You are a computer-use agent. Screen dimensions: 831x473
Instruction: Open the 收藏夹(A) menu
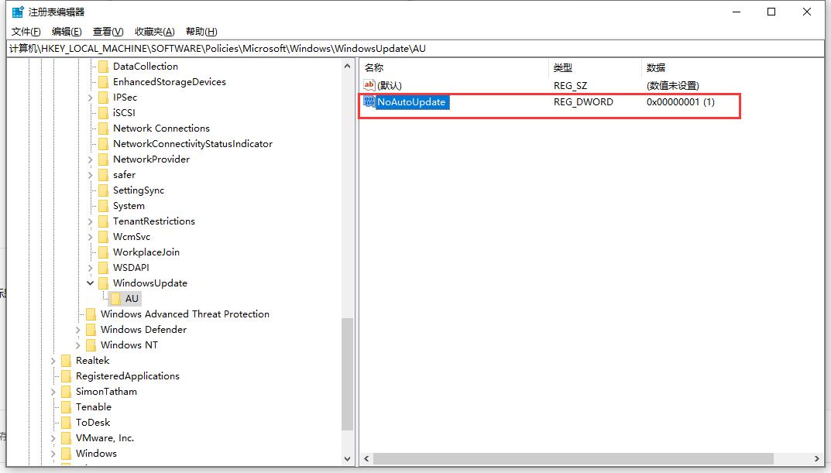click(155, 32)
